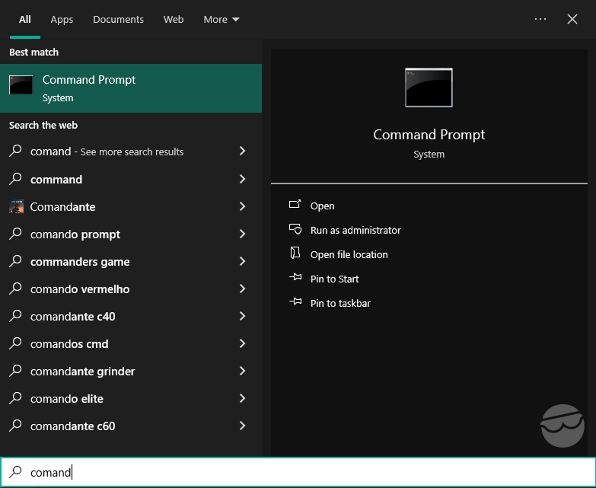Viewport: 596px width, 488px height.
Task: Click the large Command Prompt preview icon
Action: pos(429,88)
